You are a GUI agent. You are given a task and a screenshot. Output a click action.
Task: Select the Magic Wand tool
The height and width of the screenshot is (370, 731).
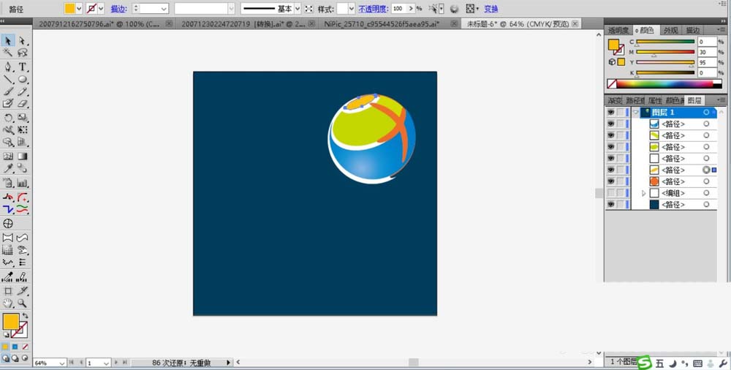point(8,53)
